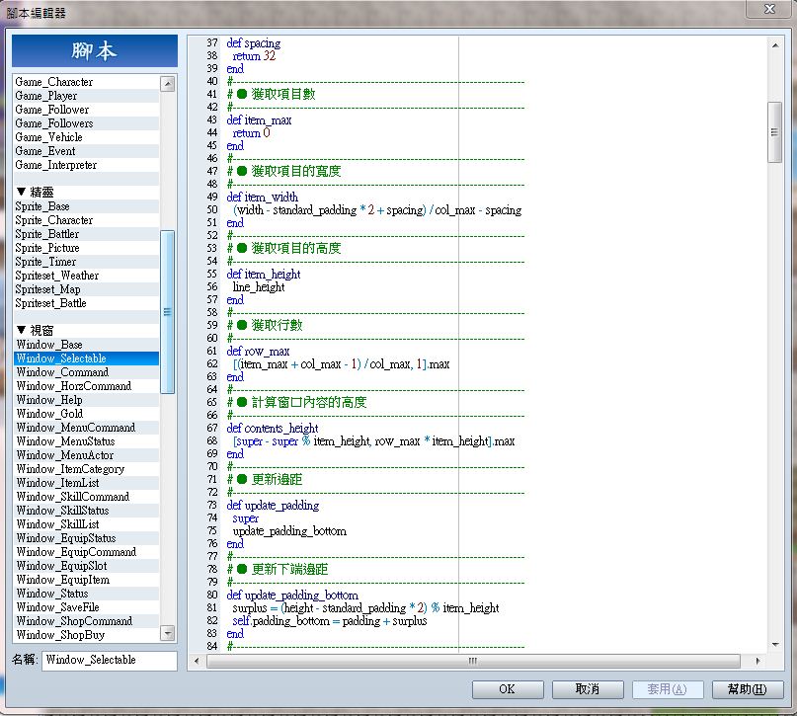Click the script list scroll-down arrow
Screen dimensions: 797x716
[x=167, y=633]
